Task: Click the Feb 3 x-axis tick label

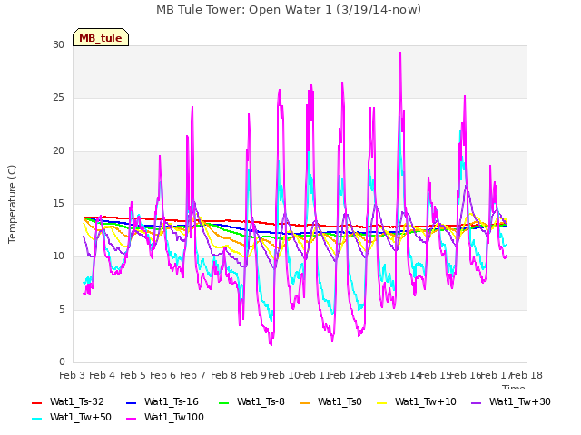Action: pyautogui.click(x=72, y=375)
